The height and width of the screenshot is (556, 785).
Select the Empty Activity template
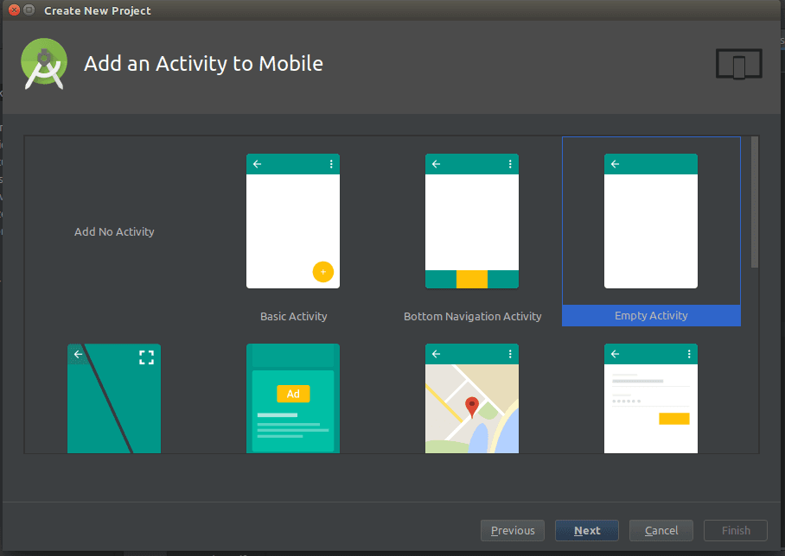651,221
